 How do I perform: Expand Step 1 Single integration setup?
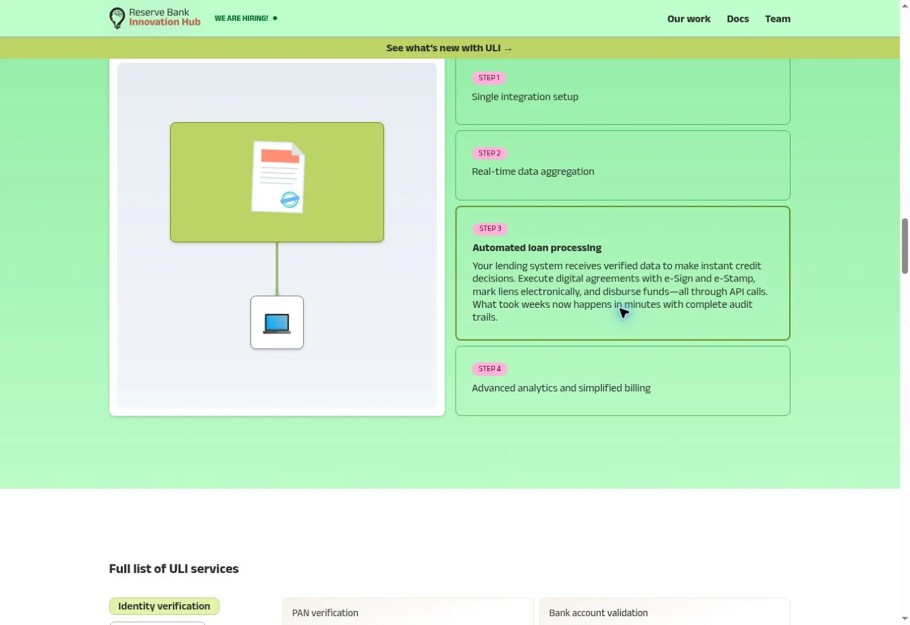[x=622, y=91]
